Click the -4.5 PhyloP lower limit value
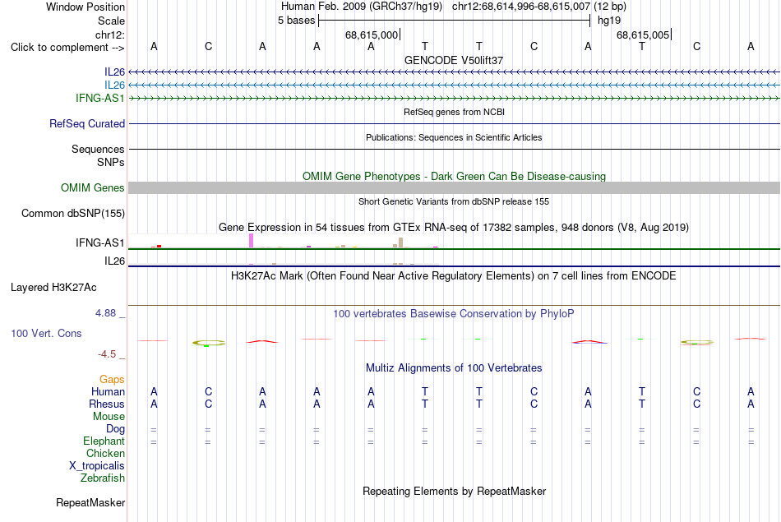 click(x=107, y=354)
